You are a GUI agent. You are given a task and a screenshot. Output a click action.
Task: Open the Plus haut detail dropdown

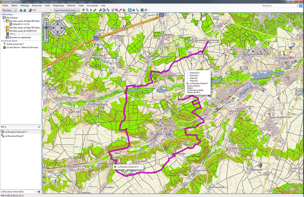[x=9, y=10]
